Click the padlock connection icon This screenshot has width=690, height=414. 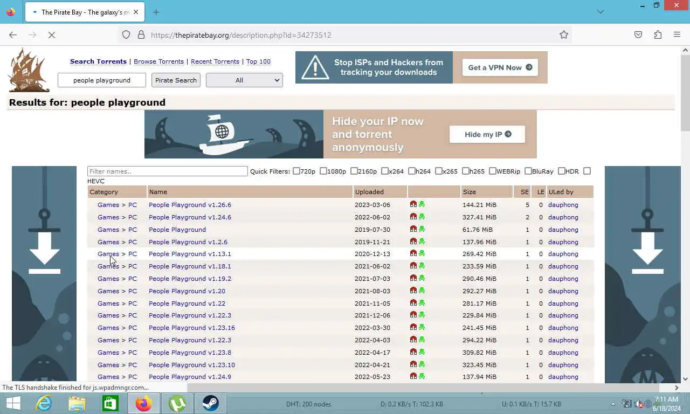[141, 35]
